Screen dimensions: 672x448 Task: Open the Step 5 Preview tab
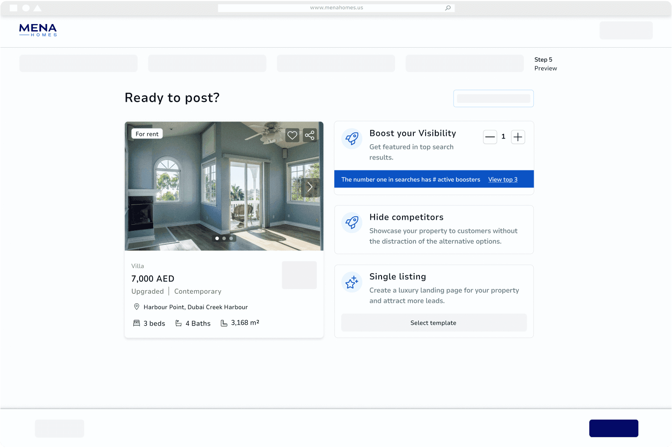[545, 64]
